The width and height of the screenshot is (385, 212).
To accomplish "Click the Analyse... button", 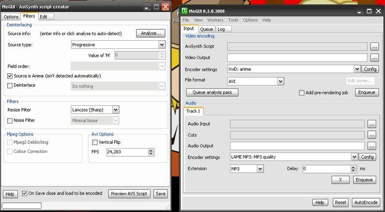I will (x=151, y=33).
